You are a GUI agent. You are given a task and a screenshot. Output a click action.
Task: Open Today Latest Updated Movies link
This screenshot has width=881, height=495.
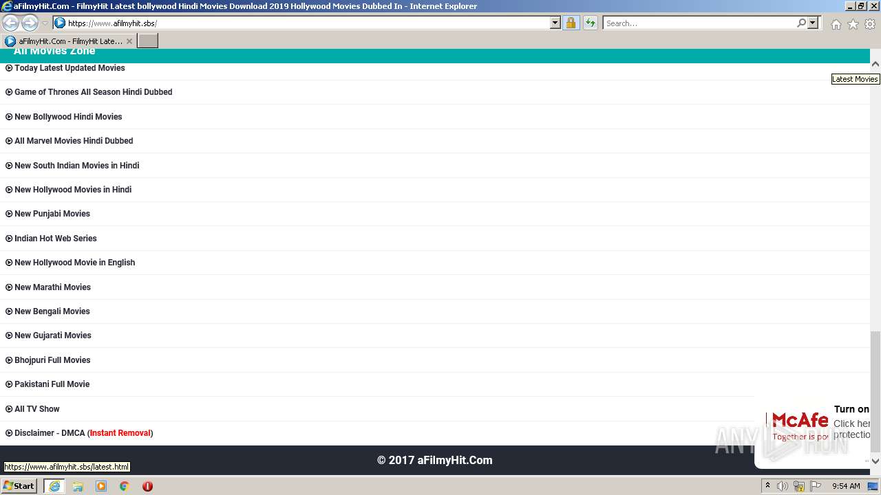(x=70, y=68)
